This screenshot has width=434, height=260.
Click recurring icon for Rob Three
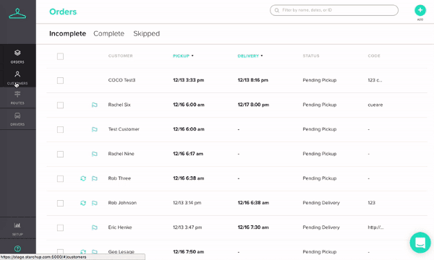[83, 178]
